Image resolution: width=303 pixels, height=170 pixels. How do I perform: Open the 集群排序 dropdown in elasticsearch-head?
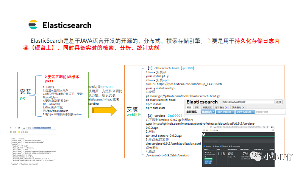208,112
